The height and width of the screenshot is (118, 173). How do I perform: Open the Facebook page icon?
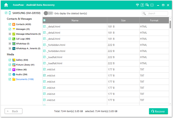point(142,5)
